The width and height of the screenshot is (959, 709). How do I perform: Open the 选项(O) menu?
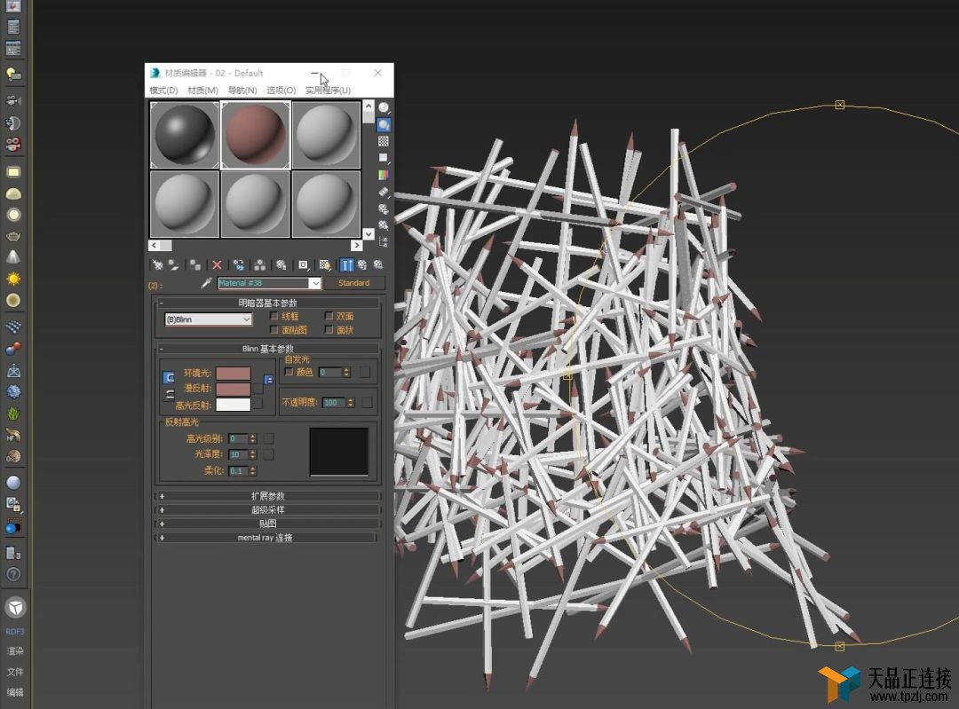[281, 91]
